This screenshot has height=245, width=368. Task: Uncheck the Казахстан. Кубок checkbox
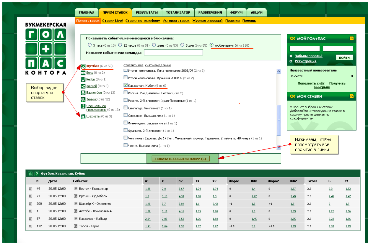126,85
